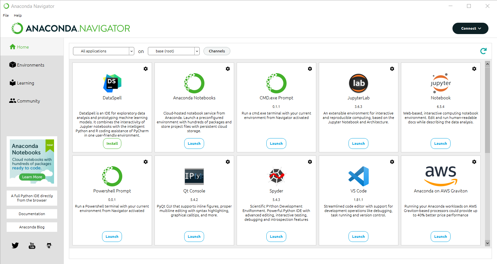Launch JupyterLab
This screenshot has height=264, width=497.
coord(359,144)
